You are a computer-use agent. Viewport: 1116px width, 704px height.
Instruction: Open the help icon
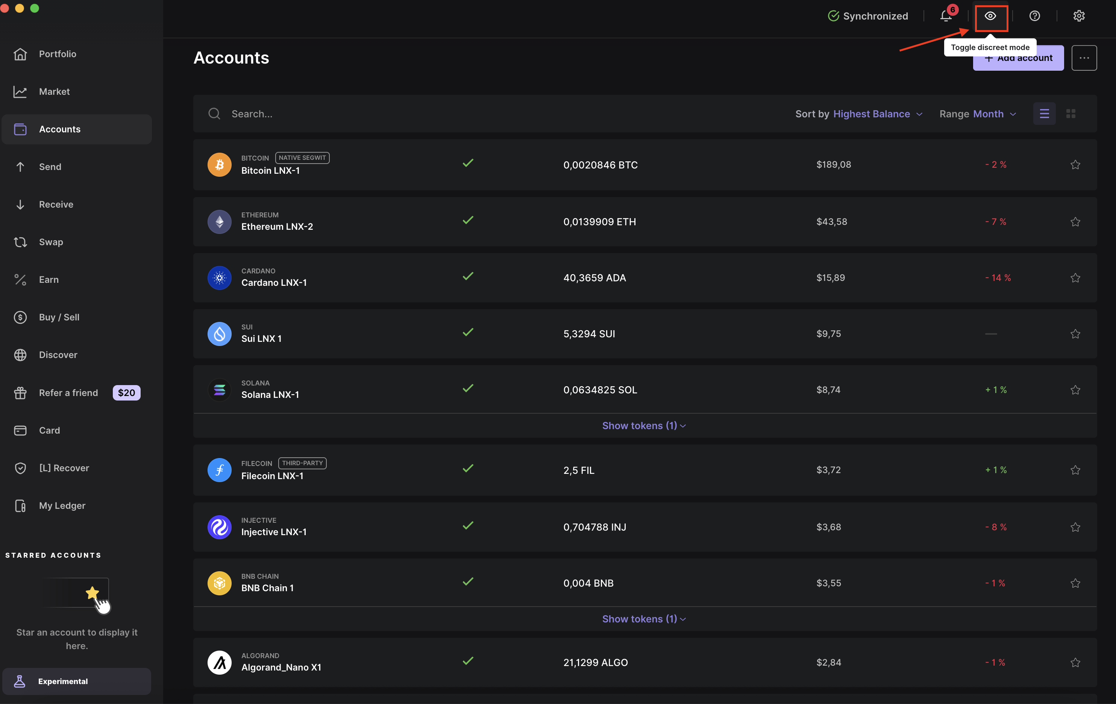1034,16
